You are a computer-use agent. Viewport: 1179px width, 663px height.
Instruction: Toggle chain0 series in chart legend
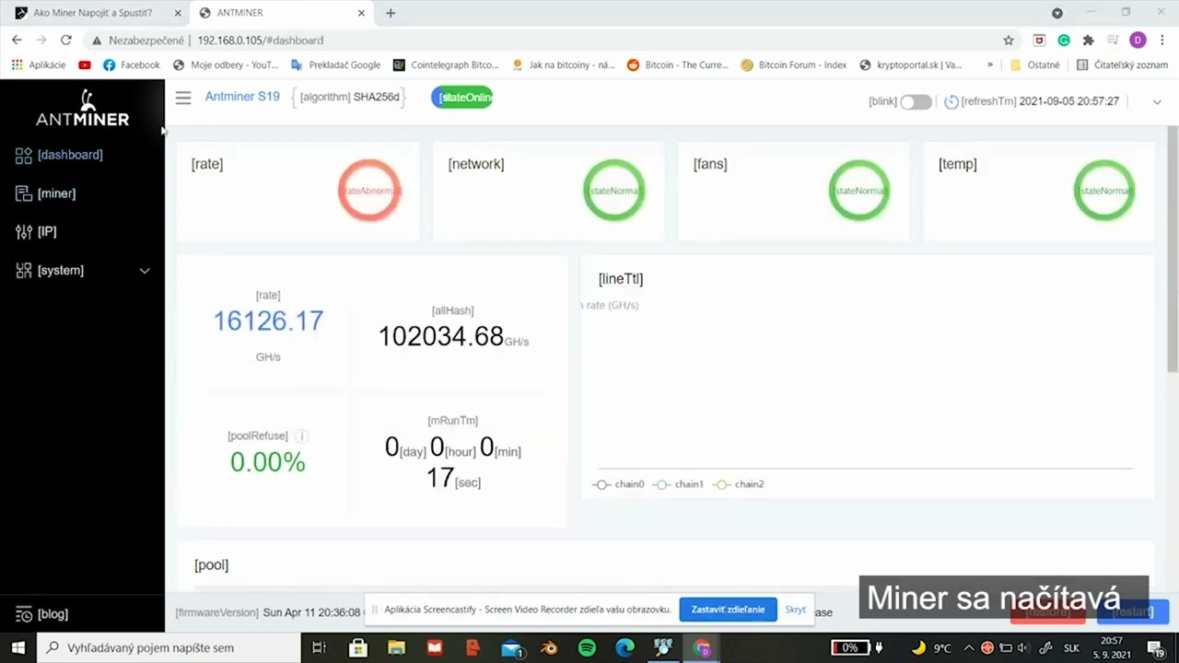point(619,484)
